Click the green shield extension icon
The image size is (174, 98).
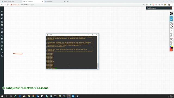coord(150,5)
